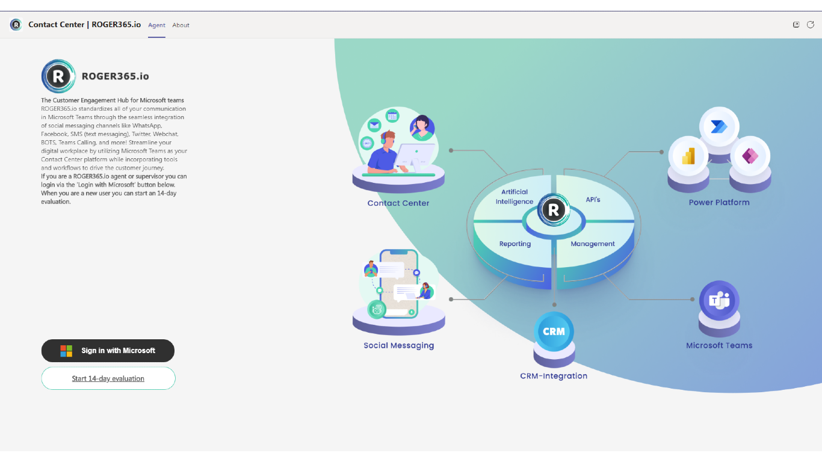Screen dimensions: 822x462
Task: Click the Power BI icon
Action: pos(688,156)
